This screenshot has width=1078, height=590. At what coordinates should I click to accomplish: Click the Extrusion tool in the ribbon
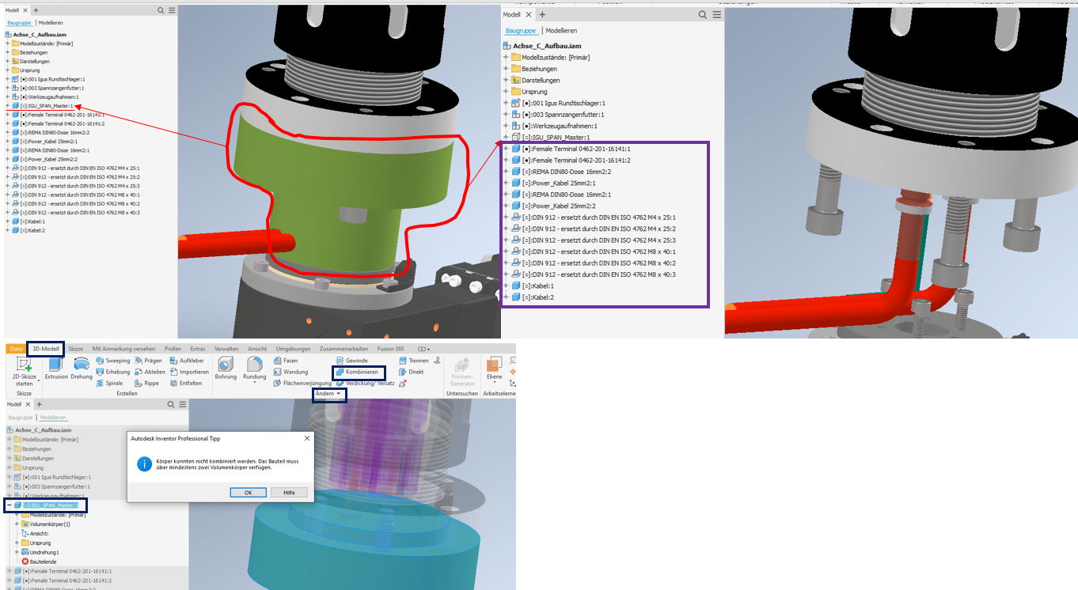click(x=56, y=368)
